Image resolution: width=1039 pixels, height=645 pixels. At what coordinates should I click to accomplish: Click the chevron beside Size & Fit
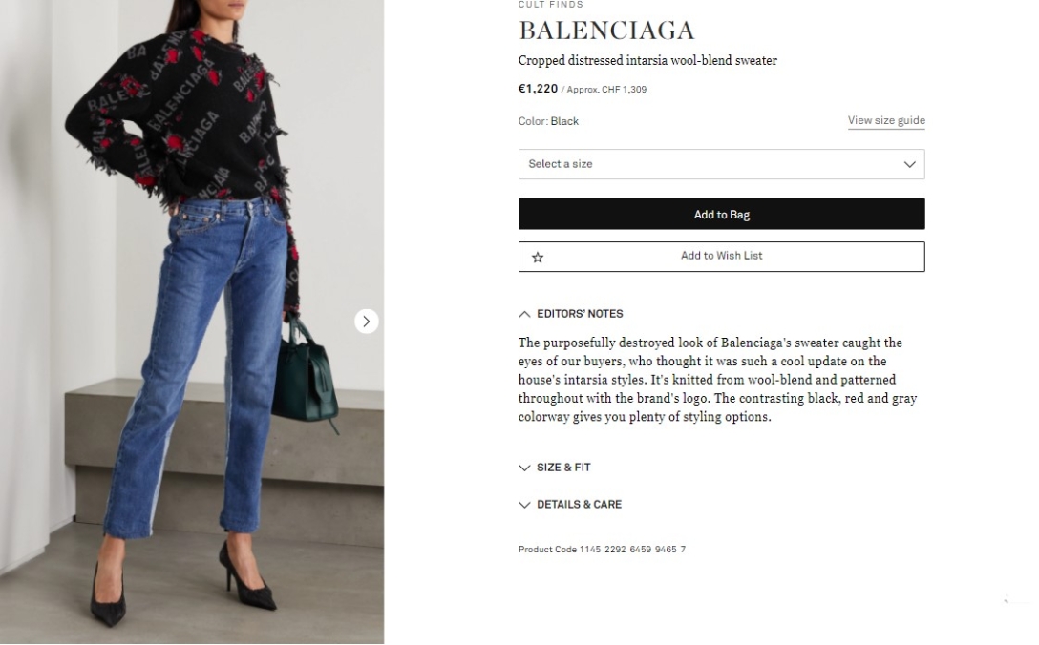click(x=524, y=468)
